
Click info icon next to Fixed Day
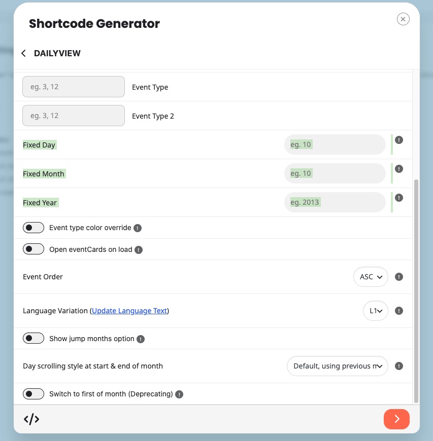pyautogui.click(x=398, y=140)
